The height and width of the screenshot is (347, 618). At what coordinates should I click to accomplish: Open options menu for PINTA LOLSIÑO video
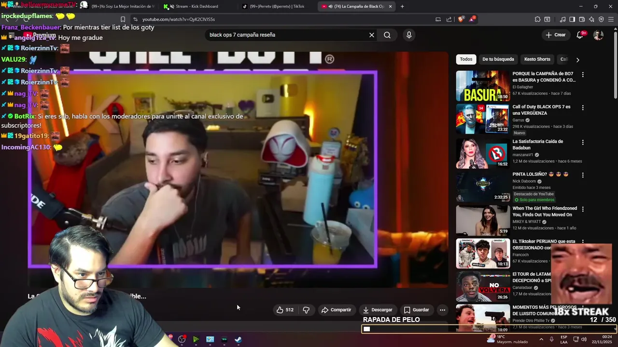(x=583, y=175)
